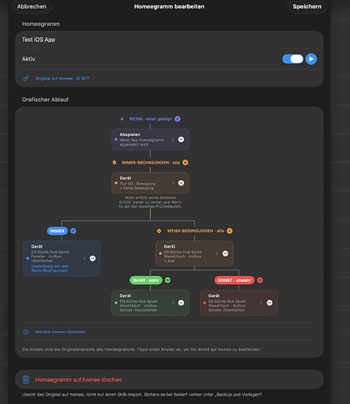Toggle the Aktiv switch
Viewport: 350px width, 404px height.
tap(293, 59)
